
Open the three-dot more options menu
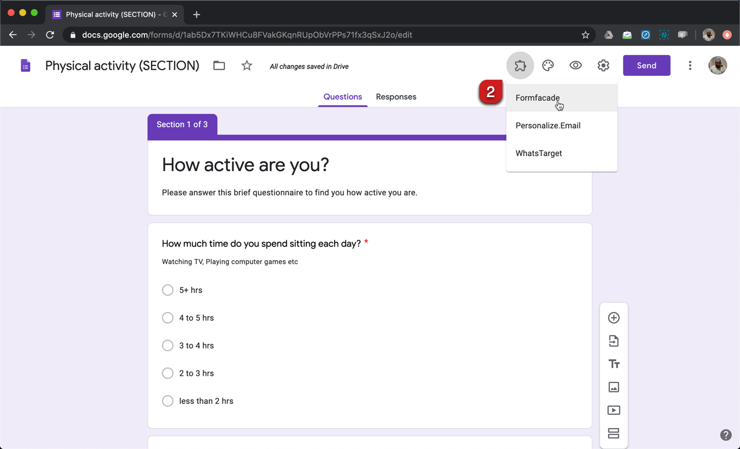click(x=690, y=66)
